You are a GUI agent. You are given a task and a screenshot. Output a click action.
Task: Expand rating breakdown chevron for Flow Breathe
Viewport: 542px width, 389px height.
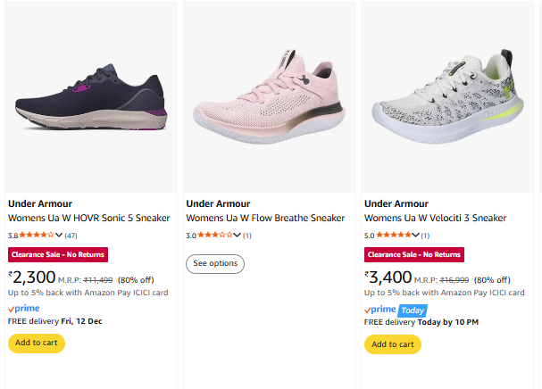click(x=238, y=236)
